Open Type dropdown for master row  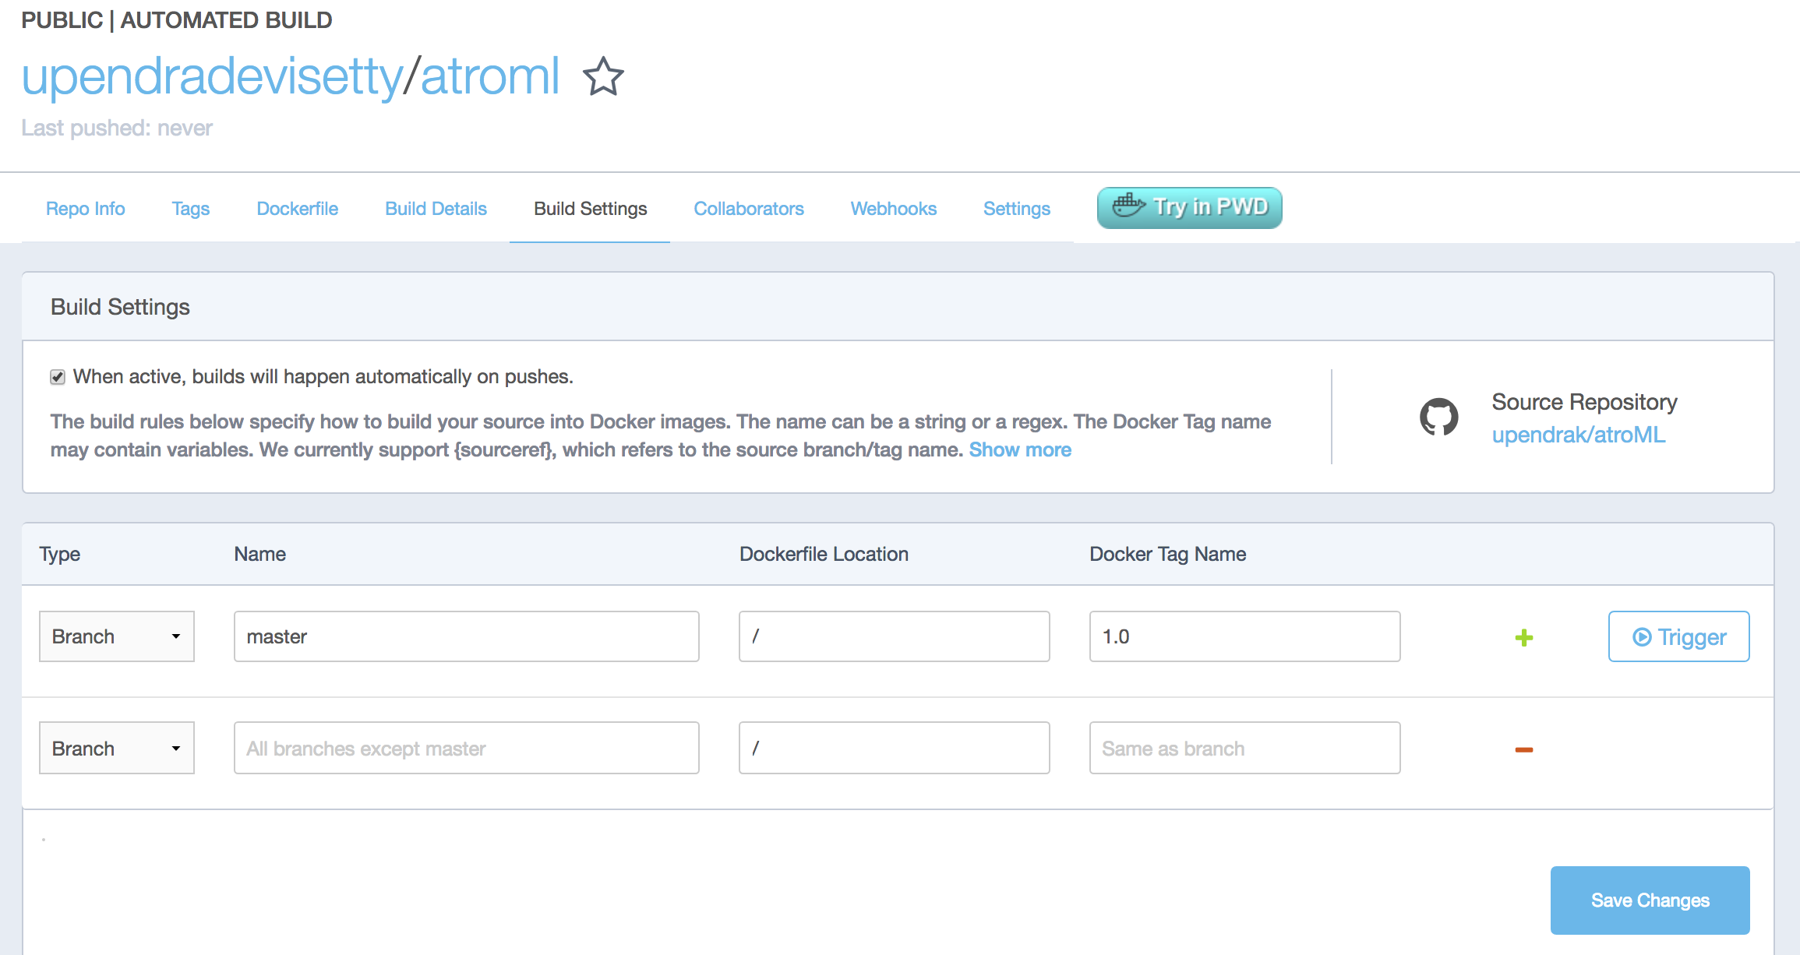pyautogui.click(x=117, y=636)
